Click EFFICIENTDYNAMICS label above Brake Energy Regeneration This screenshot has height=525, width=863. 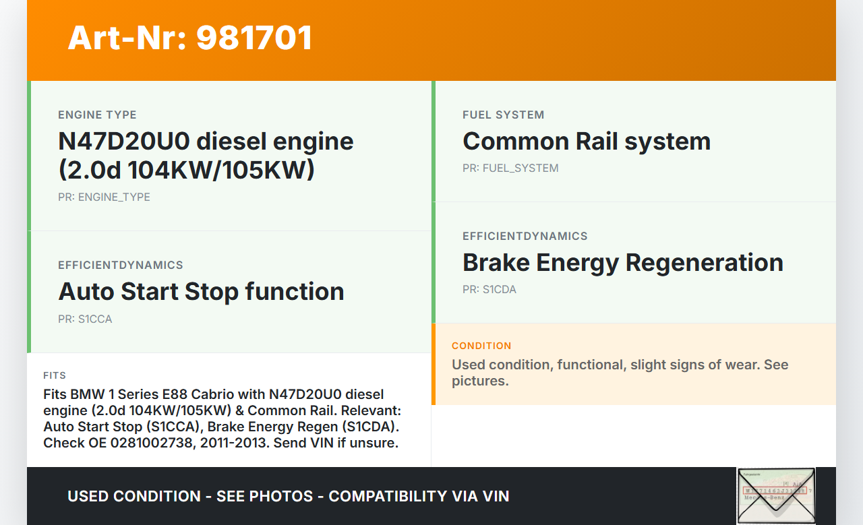[525, 236]
